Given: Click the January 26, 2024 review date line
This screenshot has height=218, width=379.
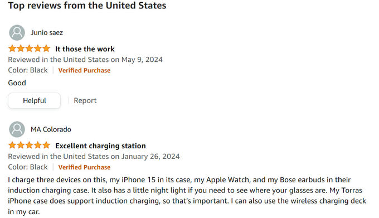Looking at the screenshot, I should tap(94, 156).
